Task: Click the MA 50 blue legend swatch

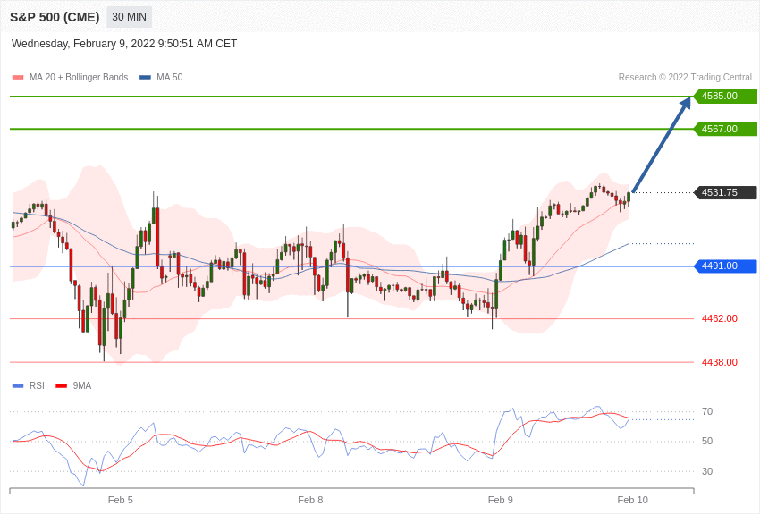Action: (x=145, y=78)
